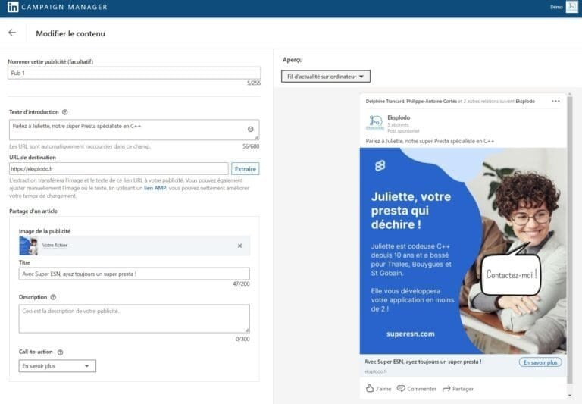Click the help icon next to Call-to-action
The image size is (582, 404).
tap(60, 352)
